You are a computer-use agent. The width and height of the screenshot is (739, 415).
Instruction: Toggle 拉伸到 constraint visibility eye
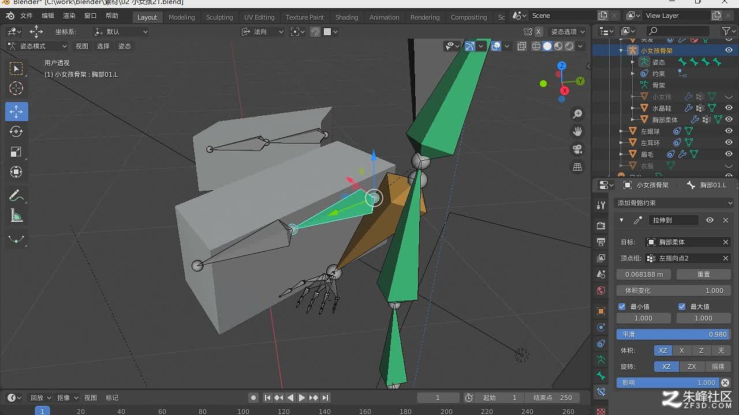tap(710, 220)
